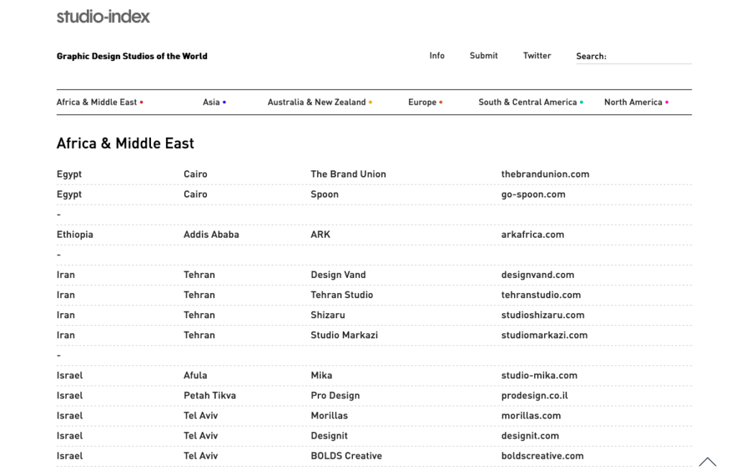Click the studio-index logo

(x=103, y=17)
